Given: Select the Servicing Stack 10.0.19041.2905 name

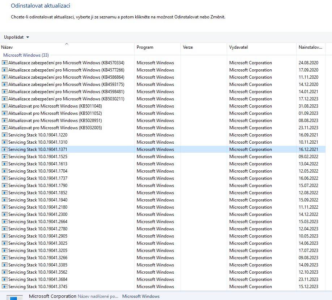Looking at the screenshot, I should 38,236.
